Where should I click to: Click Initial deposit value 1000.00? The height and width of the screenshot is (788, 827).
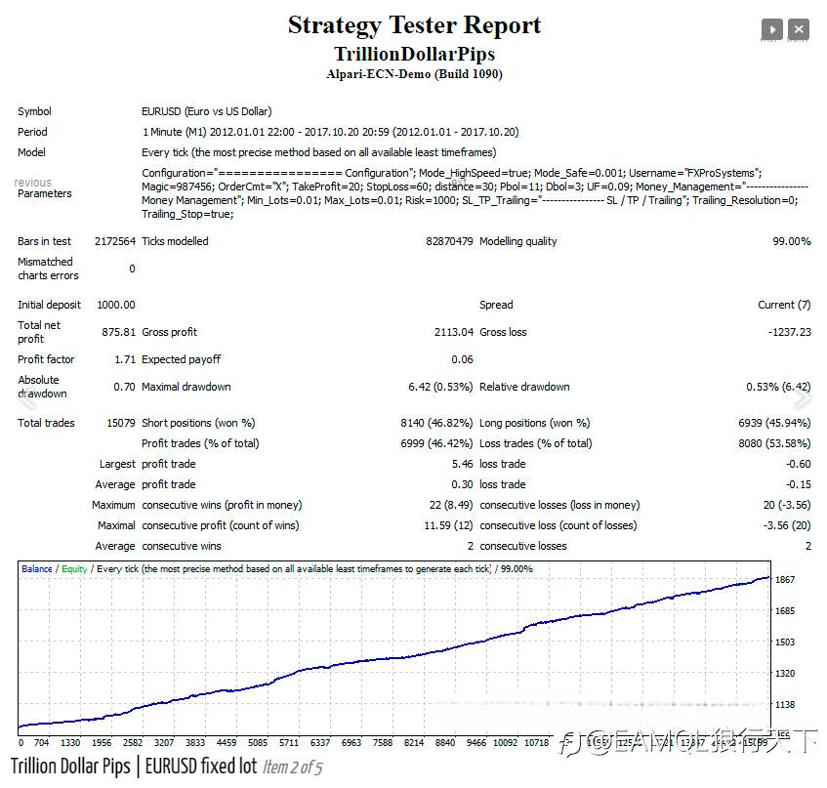pyautogui.click(x=116, y=305)
